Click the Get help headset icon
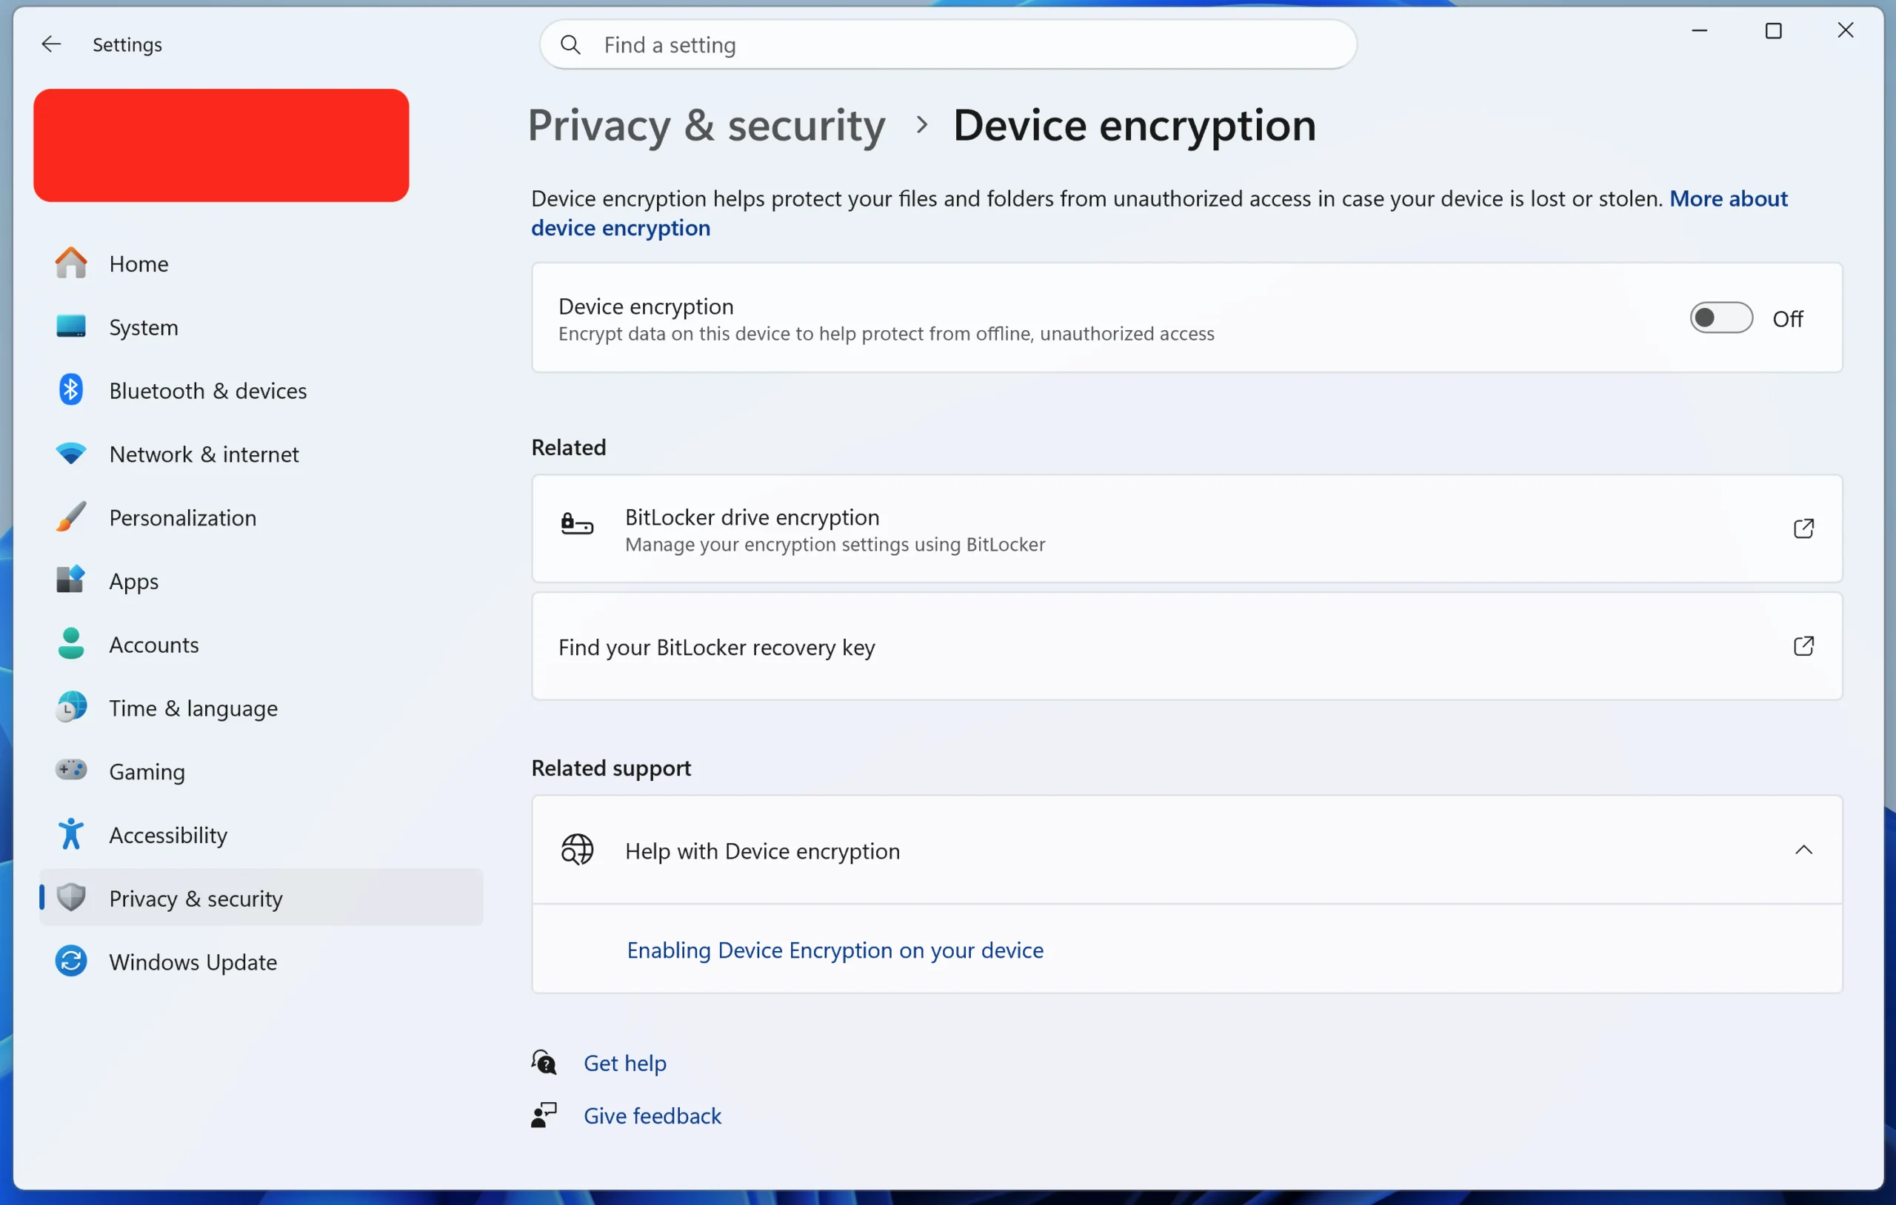 pyautogui.click(x=544, y=1063)
